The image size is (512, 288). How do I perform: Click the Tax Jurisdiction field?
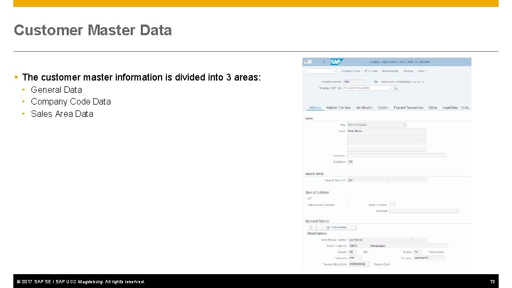tap(428, 258)
